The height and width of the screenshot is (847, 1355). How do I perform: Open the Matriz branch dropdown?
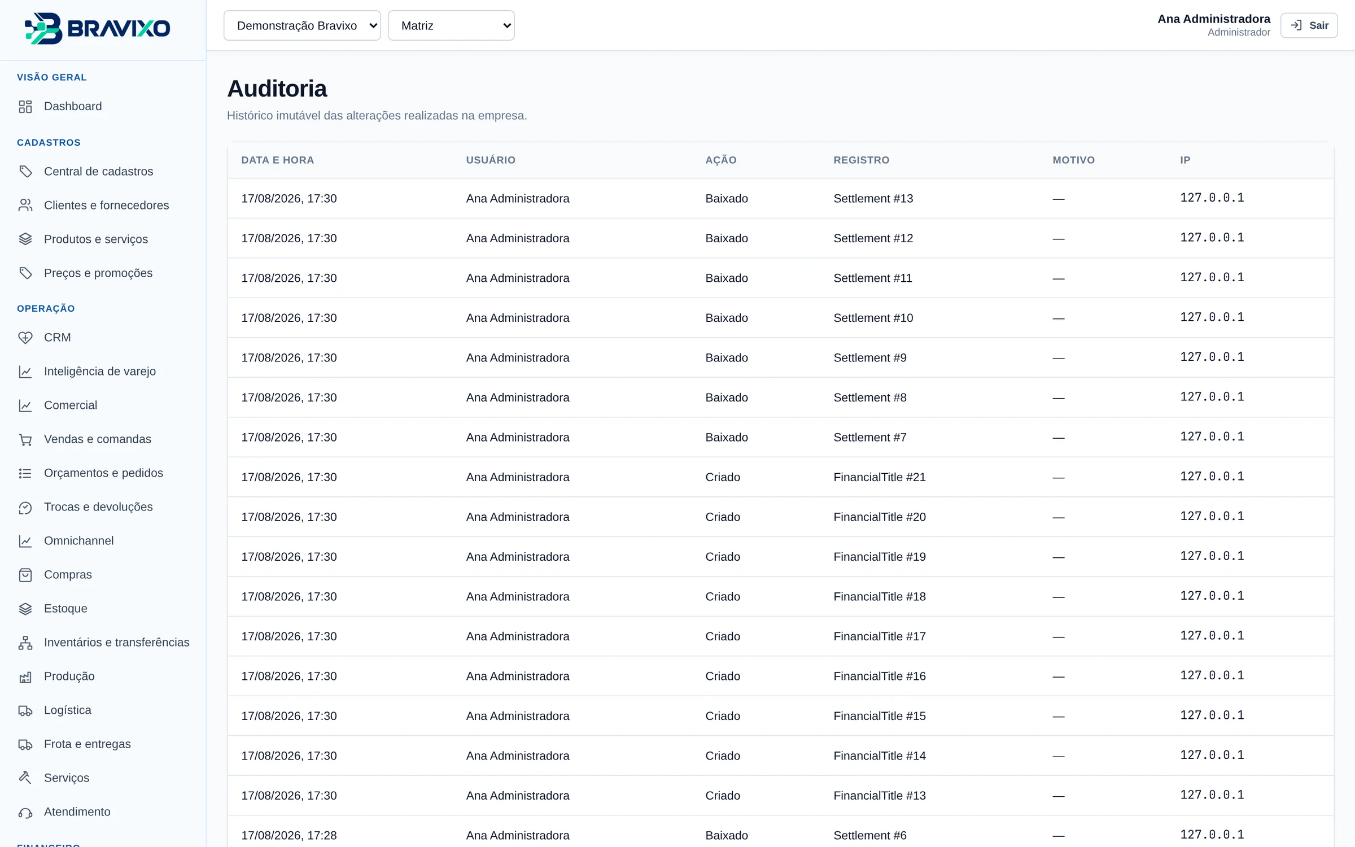451,25
